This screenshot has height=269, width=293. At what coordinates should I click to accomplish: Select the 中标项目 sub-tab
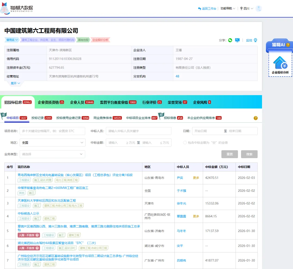pos(17,118)
